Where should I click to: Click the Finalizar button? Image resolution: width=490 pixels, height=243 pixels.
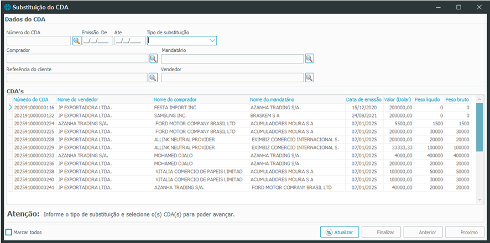[382, 232]
